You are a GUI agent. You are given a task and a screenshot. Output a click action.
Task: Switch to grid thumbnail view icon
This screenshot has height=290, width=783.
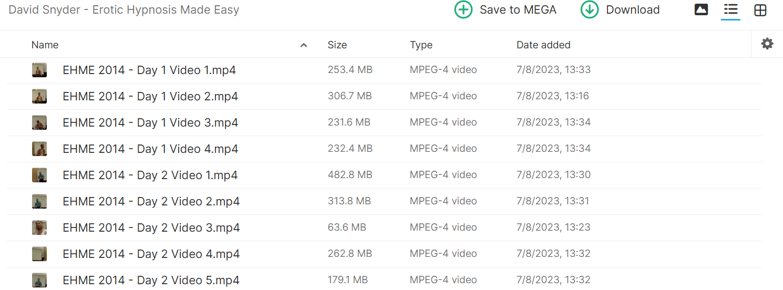760,9
